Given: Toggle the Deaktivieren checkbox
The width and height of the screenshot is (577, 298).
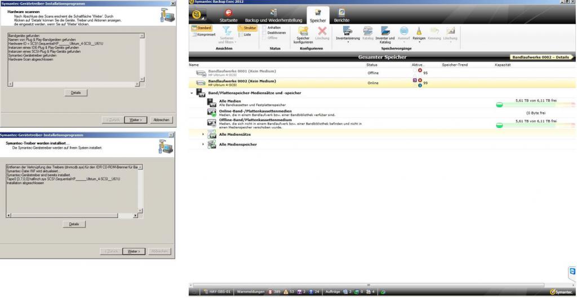Looking at the screenshot, I should (x=264, y=33).
